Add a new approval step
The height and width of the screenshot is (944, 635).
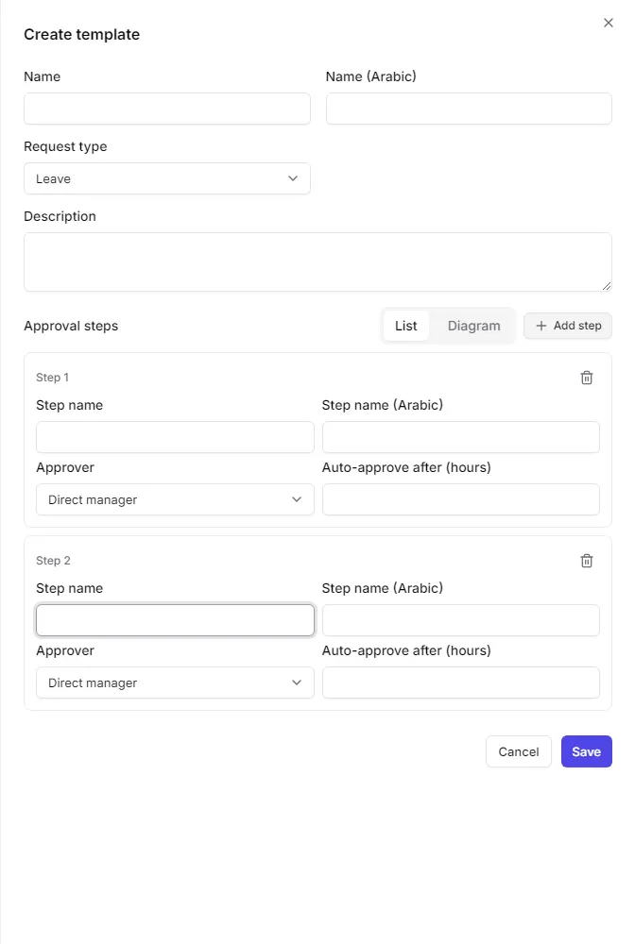[568, 326]
